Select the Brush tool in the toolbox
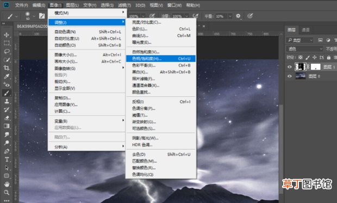337x203 pixels. click(x=7, y=93)
